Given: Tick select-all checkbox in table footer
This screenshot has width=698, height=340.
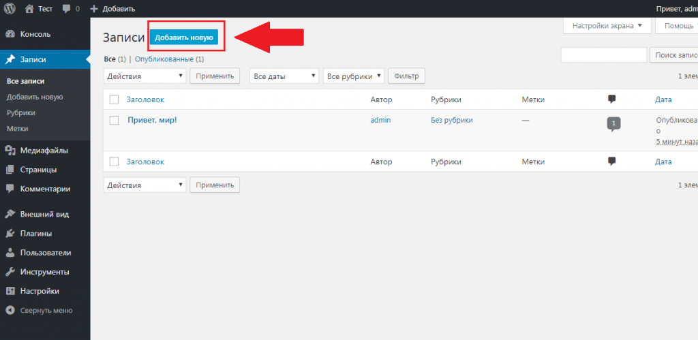Looking at the screenshot, I should tap(115, 162).
